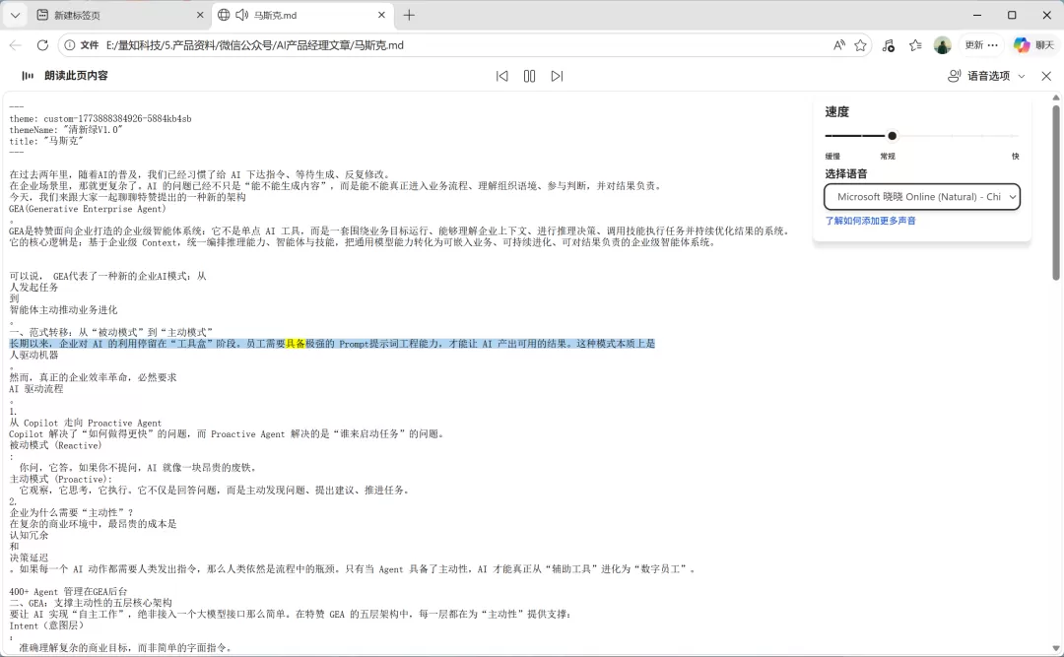This screenshot has height=657, width=1064.
Task: Close the 新建标签页 tab
Action: click(x=199, y=15)
